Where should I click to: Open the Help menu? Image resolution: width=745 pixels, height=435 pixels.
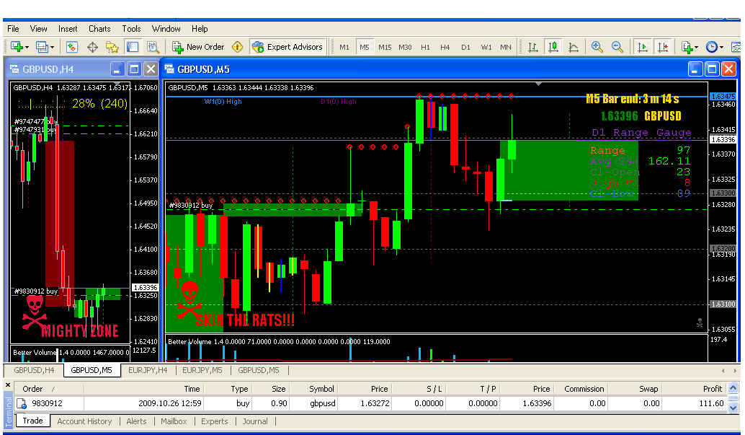(x=200, y=29)
